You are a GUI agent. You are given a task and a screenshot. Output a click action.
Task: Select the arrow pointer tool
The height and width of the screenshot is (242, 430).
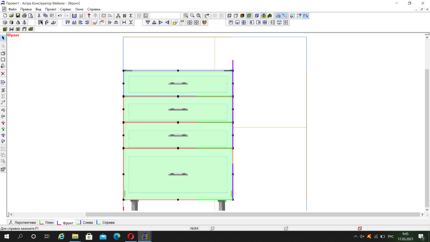tap(3, 38)
